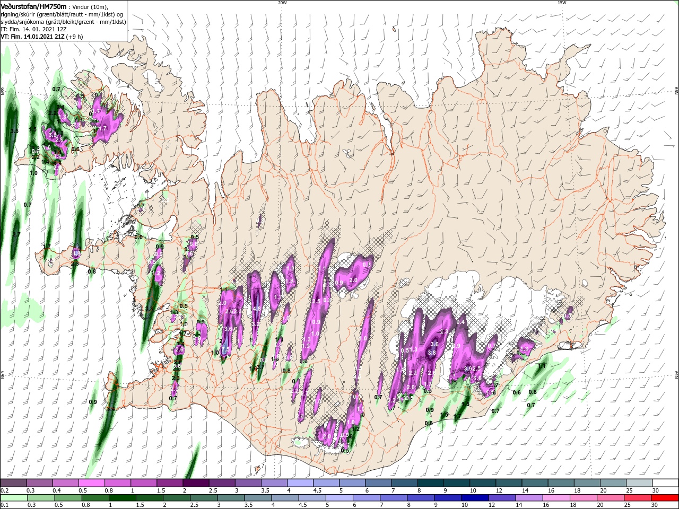Click the legend label 0.4 on the purple scale
The height and width of the screenshot is (509, 679).
[x=56, y=490]
